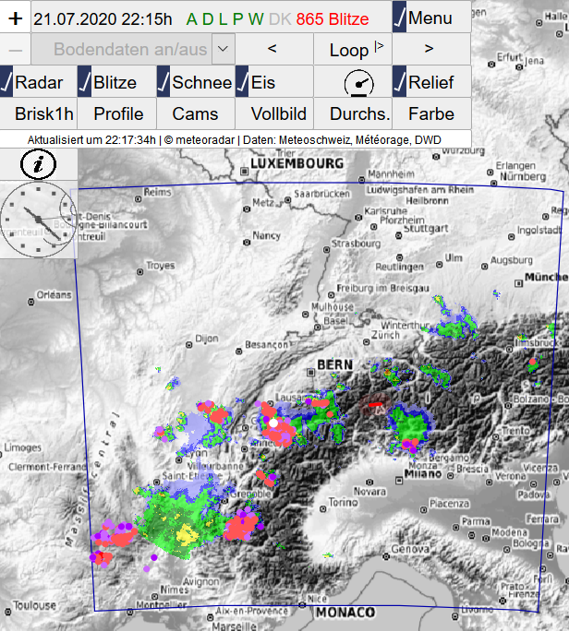Click the Toulouse city label
Image resolution: width=569 pixels, height=631 pixels.
[x=34, y=605]
